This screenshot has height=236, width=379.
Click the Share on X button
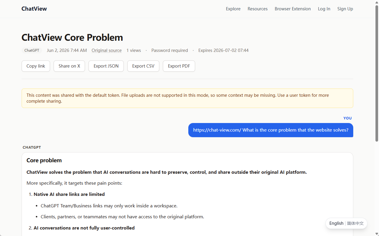coord(69,66)
